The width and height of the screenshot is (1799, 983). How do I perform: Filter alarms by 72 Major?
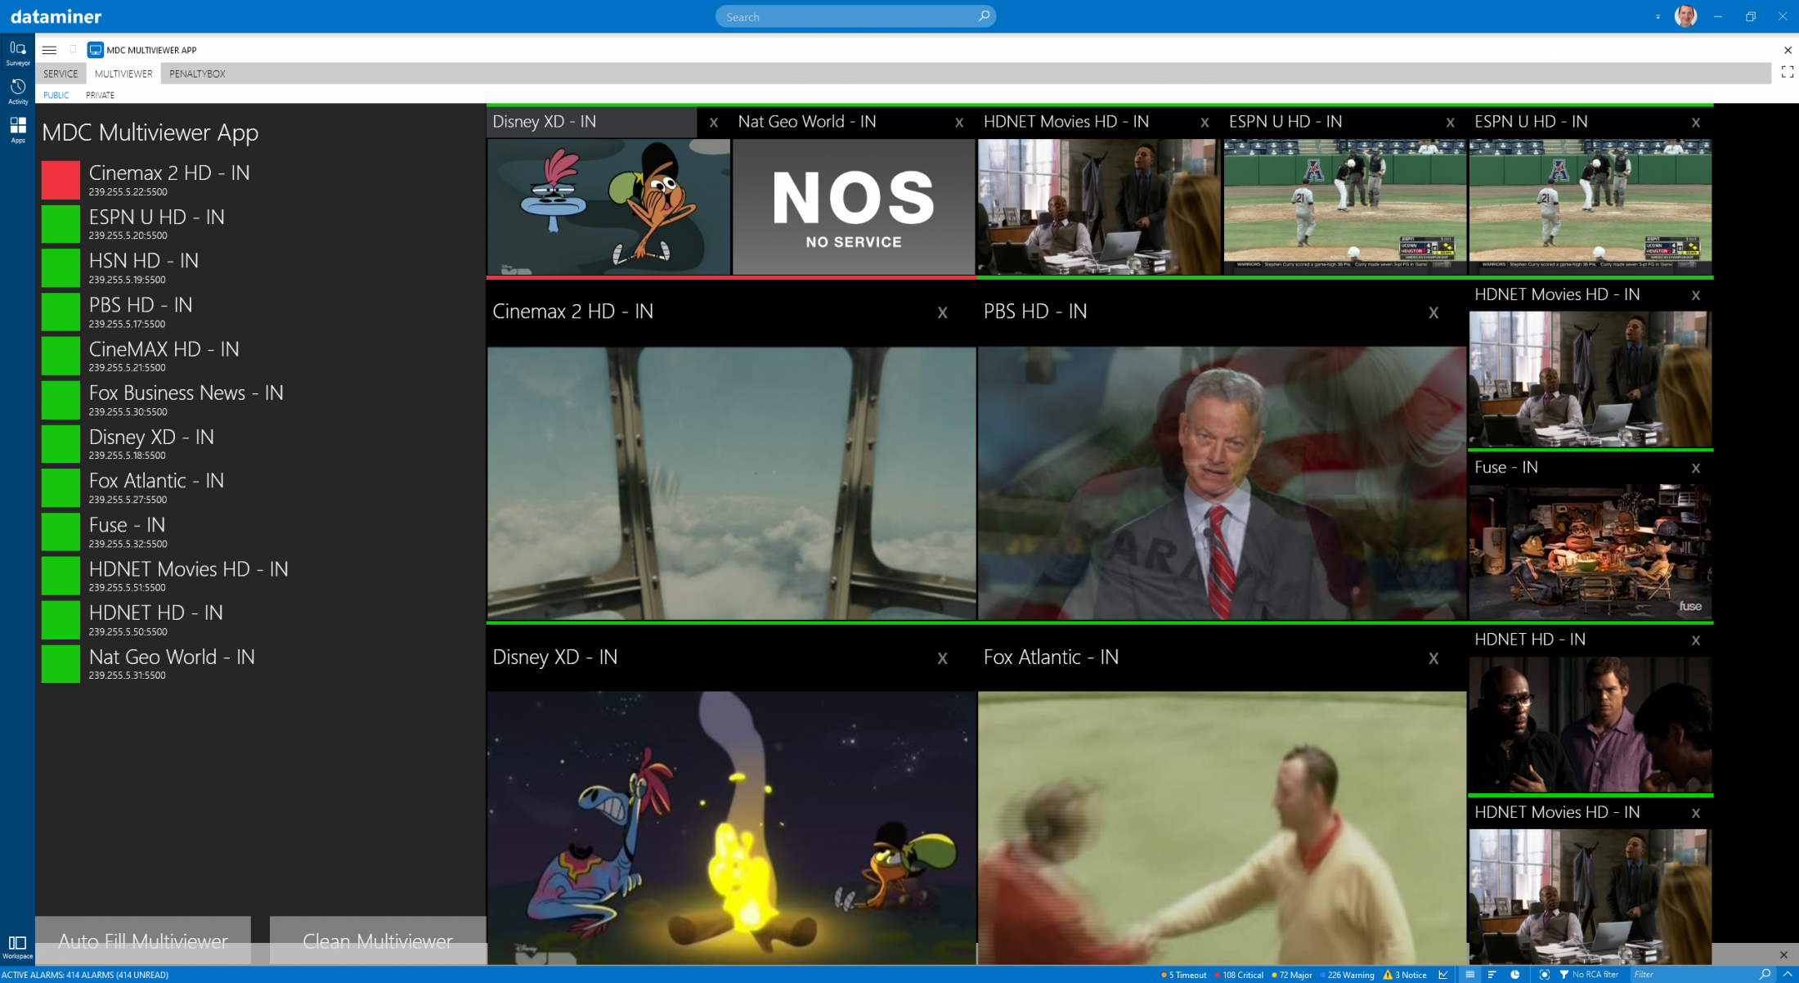pyautogui.click(x=1291, y=975)
